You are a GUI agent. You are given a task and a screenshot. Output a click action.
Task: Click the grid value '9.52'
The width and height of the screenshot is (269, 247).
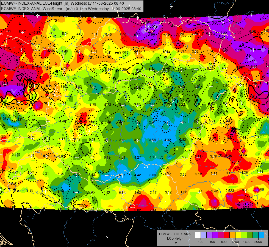(182, 87)
